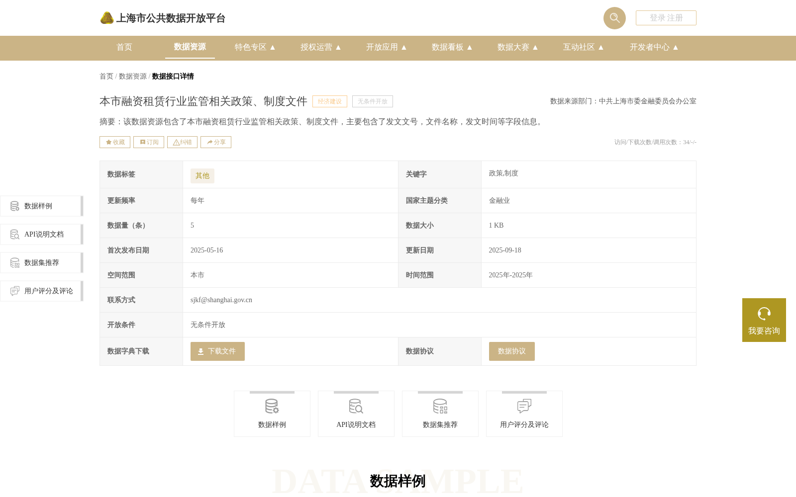Click the 我要咨询 label
Screen dimensions: 796x497
[764, 331]
